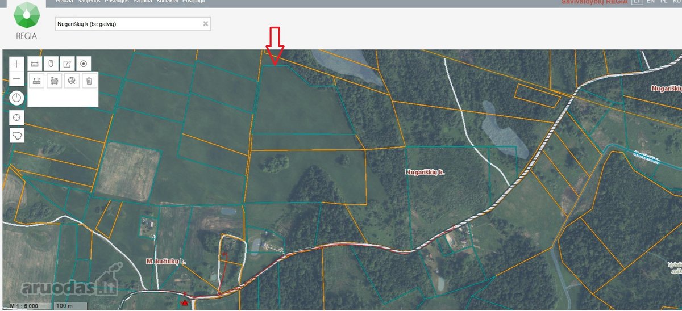Click the "M 1 : 5 000" scale text

point(24,306)
